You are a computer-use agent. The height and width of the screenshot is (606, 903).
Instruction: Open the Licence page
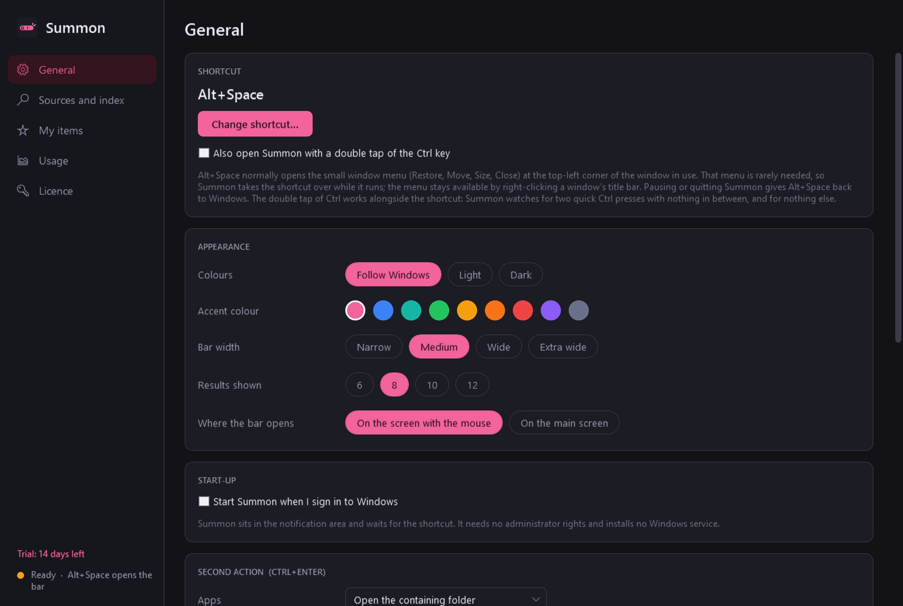coord(82,190)
